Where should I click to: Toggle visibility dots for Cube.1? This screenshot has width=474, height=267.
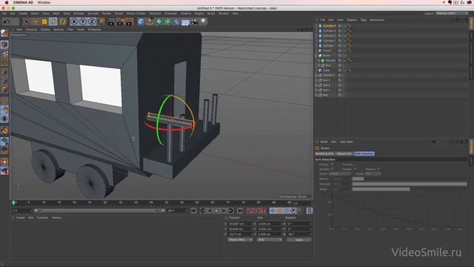(x=342, y=50)
